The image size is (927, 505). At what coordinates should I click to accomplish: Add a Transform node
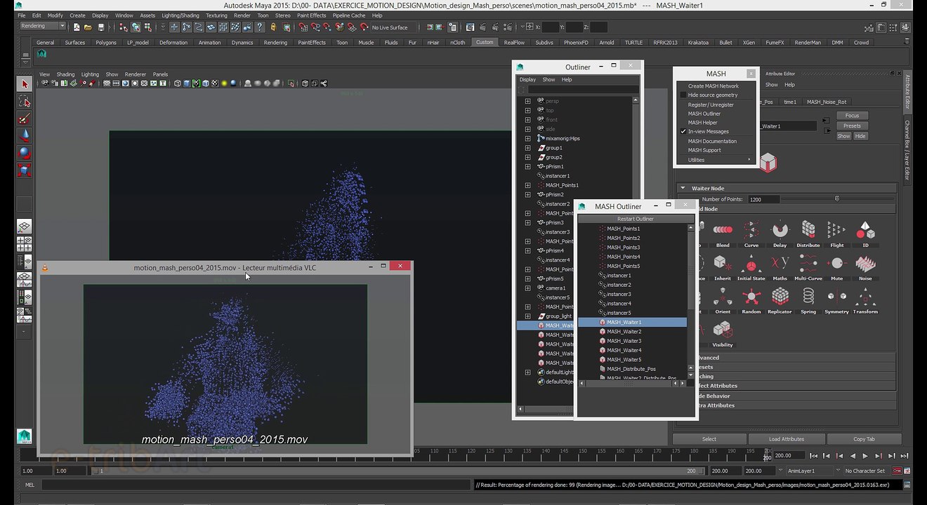point(865,299)
